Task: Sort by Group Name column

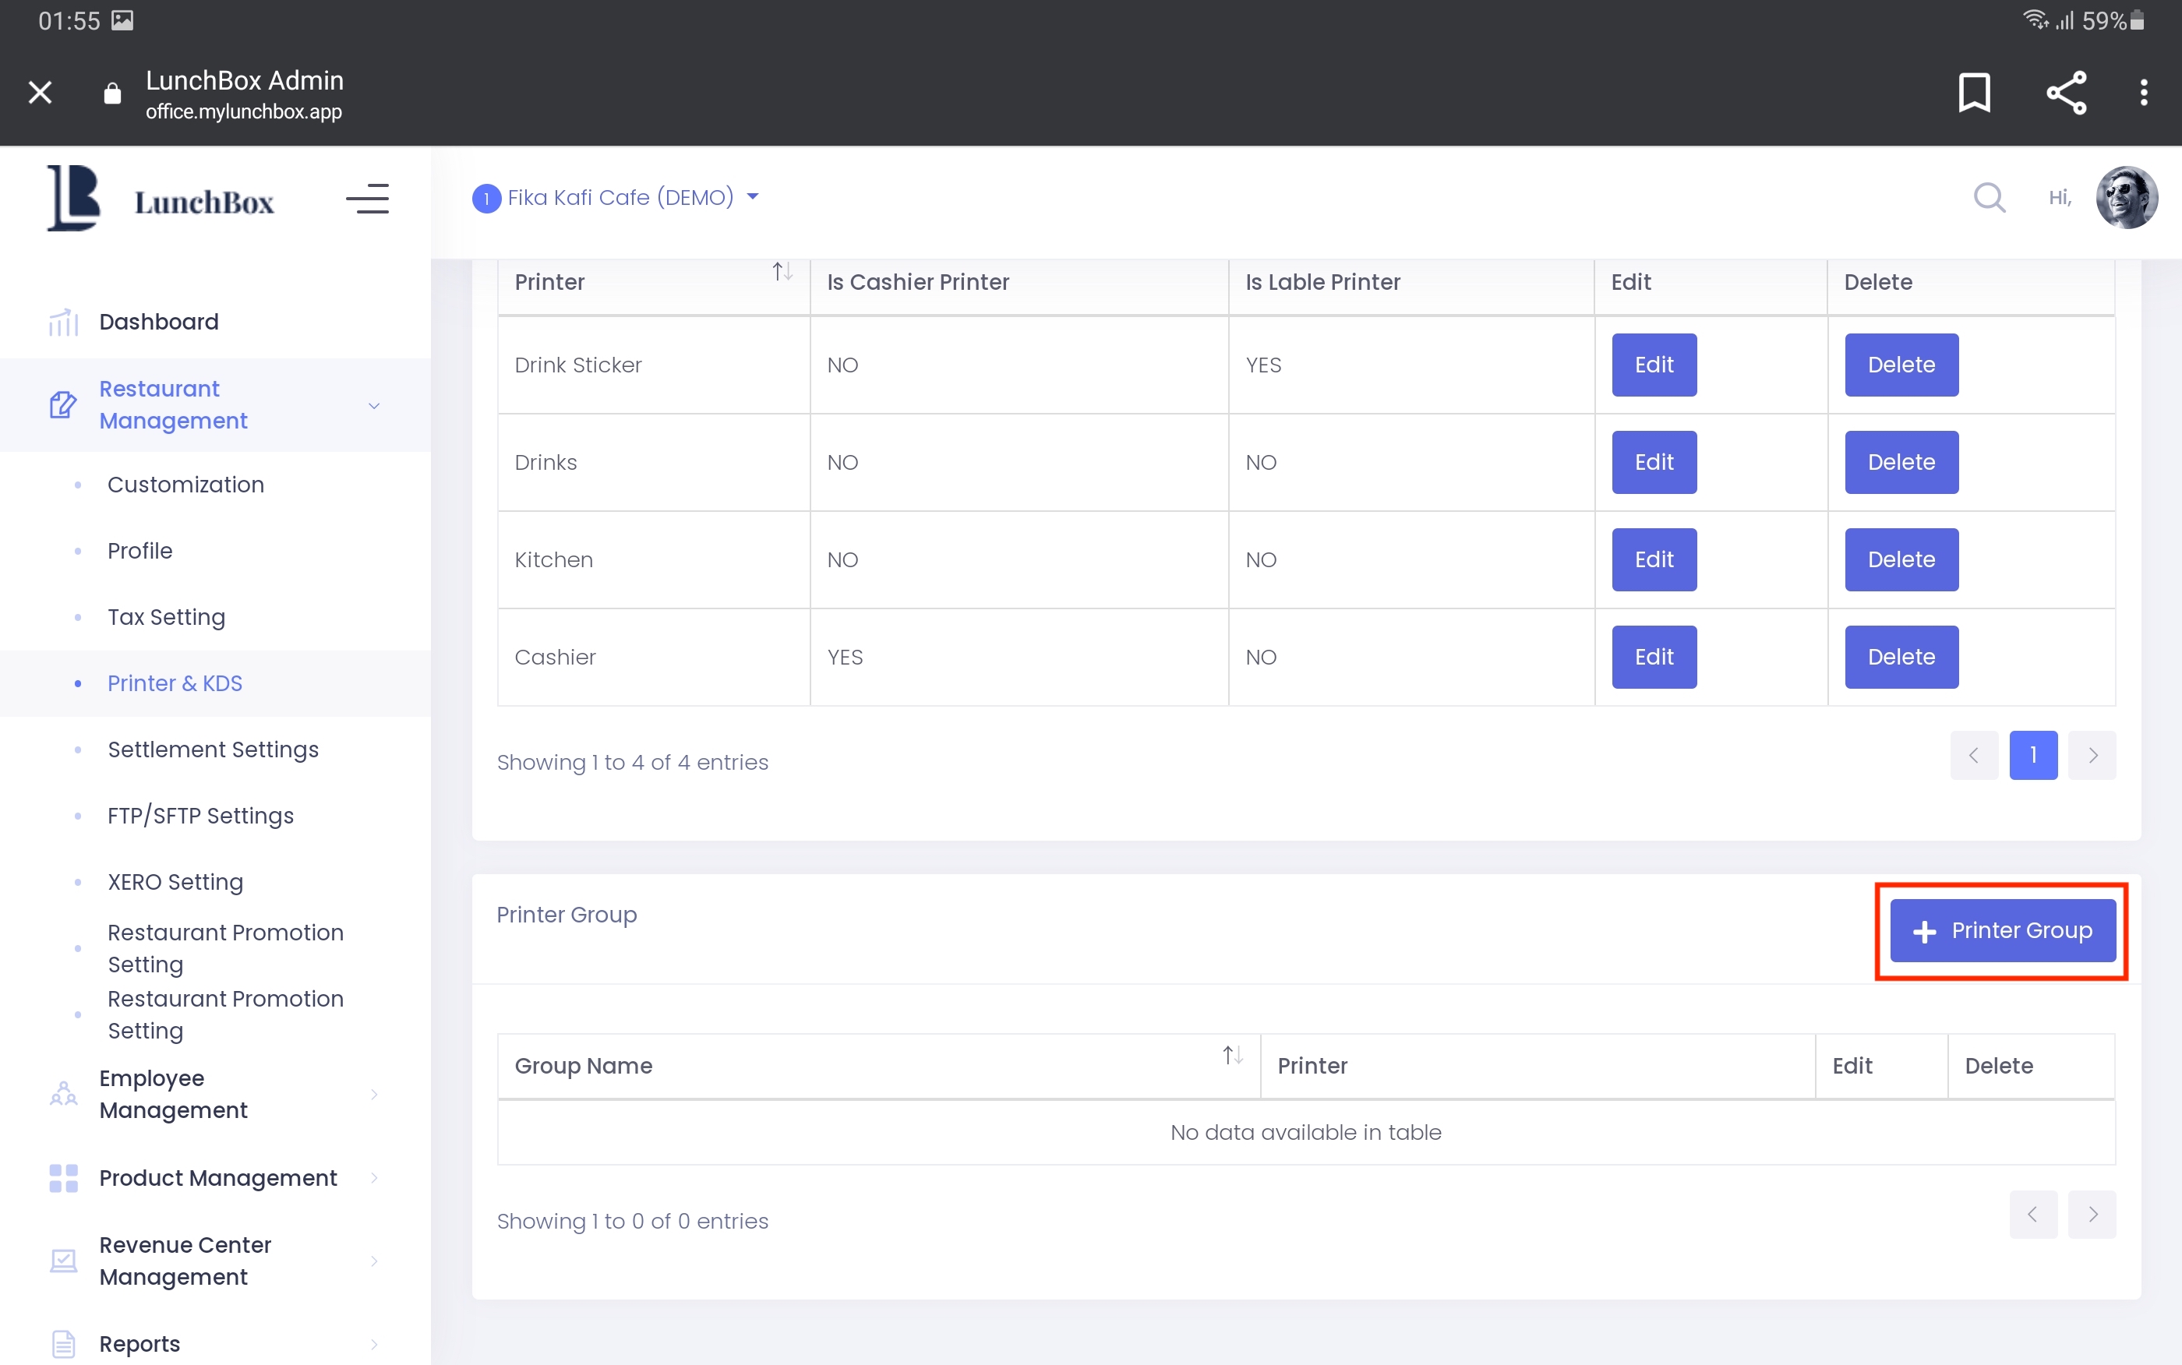Action: pos(1232,1054)
